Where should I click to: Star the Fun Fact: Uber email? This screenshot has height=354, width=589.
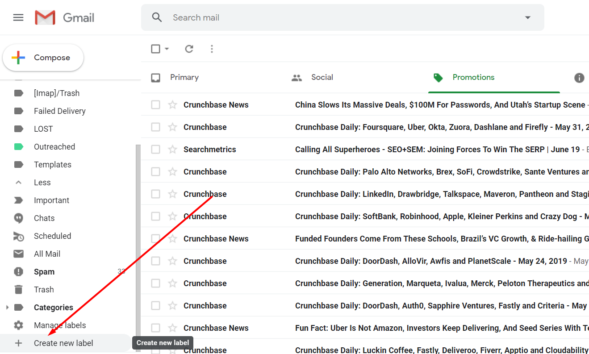[x=172, y=328]
